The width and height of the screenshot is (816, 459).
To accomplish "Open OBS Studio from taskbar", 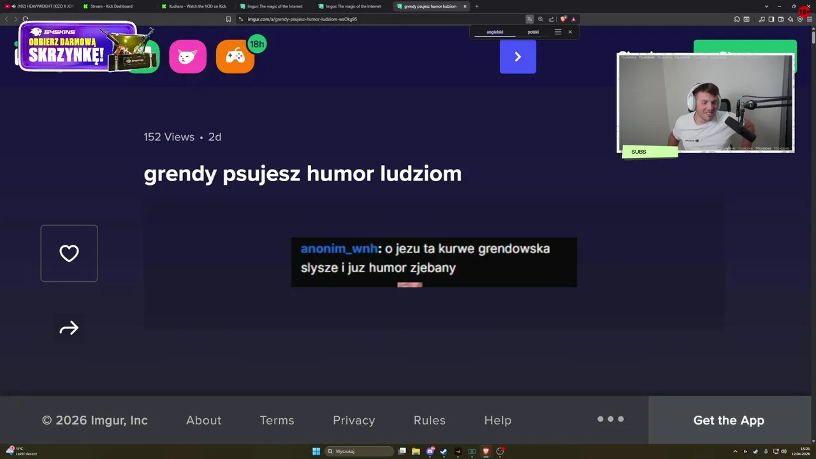I will [500, 451].
